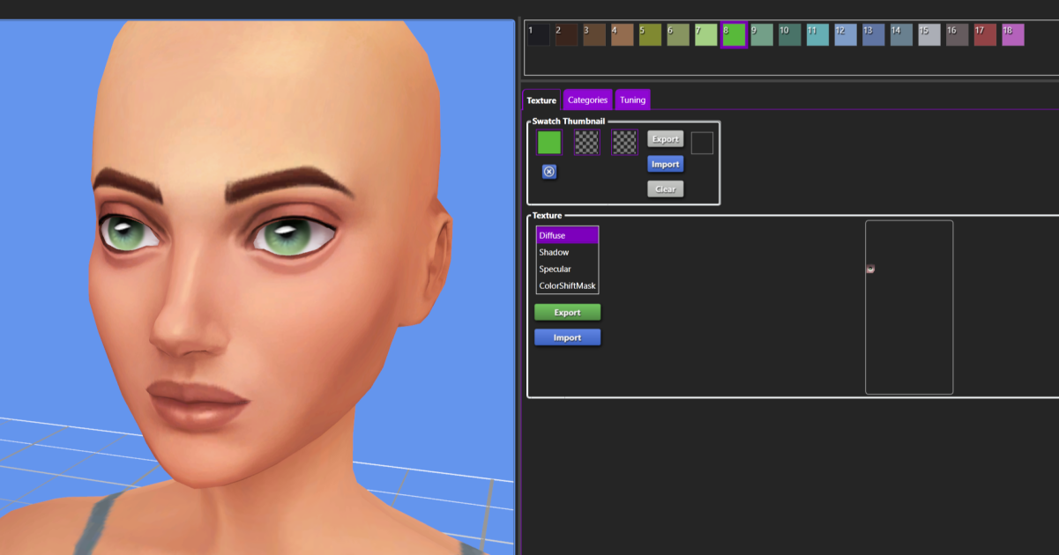This screenshot has height=555, width=1059.
Task: Click the small icon in texture preview
Action: point(870,270)
